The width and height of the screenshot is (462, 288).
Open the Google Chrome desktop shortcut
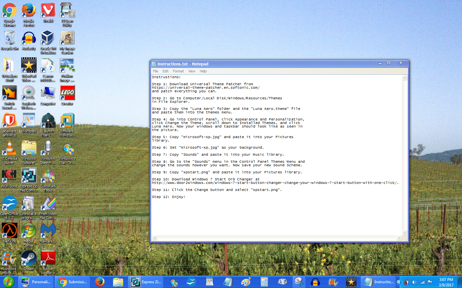tap(9, 15)
